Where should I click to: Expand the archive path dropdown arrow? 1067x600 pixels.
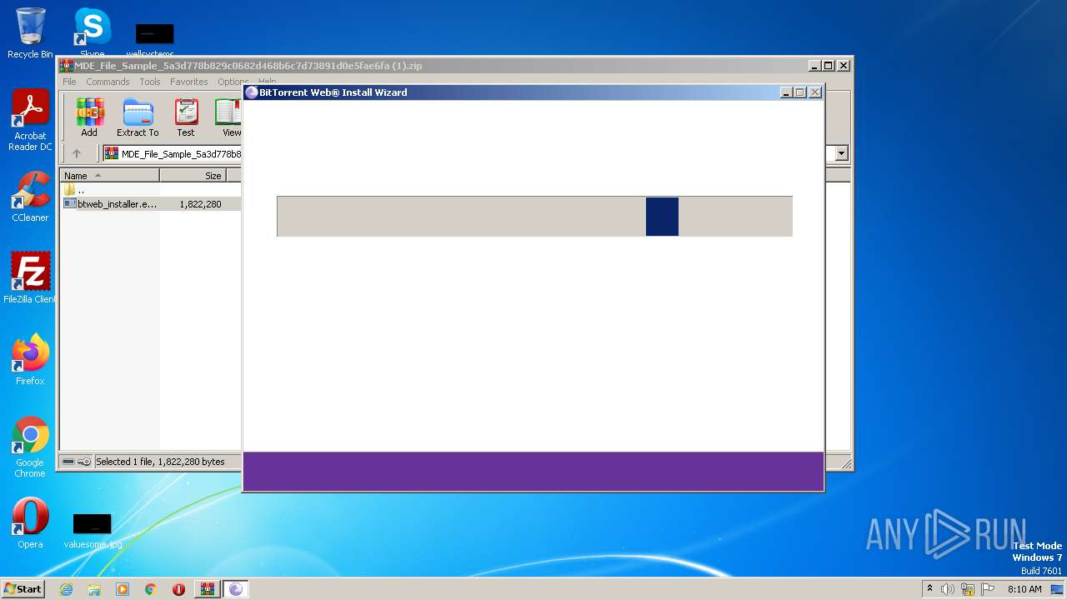[x=841, y=153]
